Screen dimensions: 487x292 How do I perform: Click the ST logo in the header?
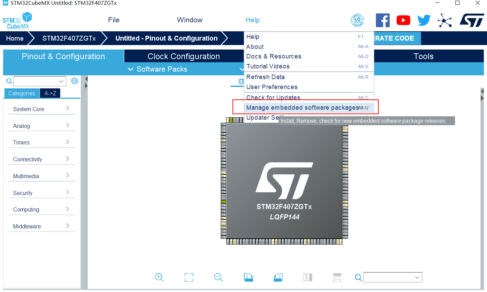click(x=472, y=20)
